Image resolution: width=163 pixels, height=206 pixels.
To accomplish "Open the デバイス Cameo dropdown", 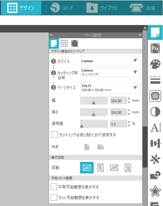I will (x=110, y=61).
